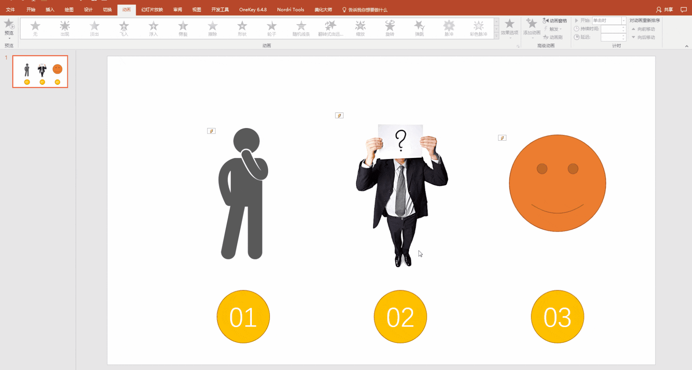692x370 pixels.
Task: Choose the 缩放 zoom animation
Action: (360, 28)
